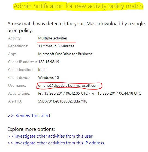The image size is (148, 152).
Task: Click the 'Activity:' field label
Action: [x=15, y=38]
